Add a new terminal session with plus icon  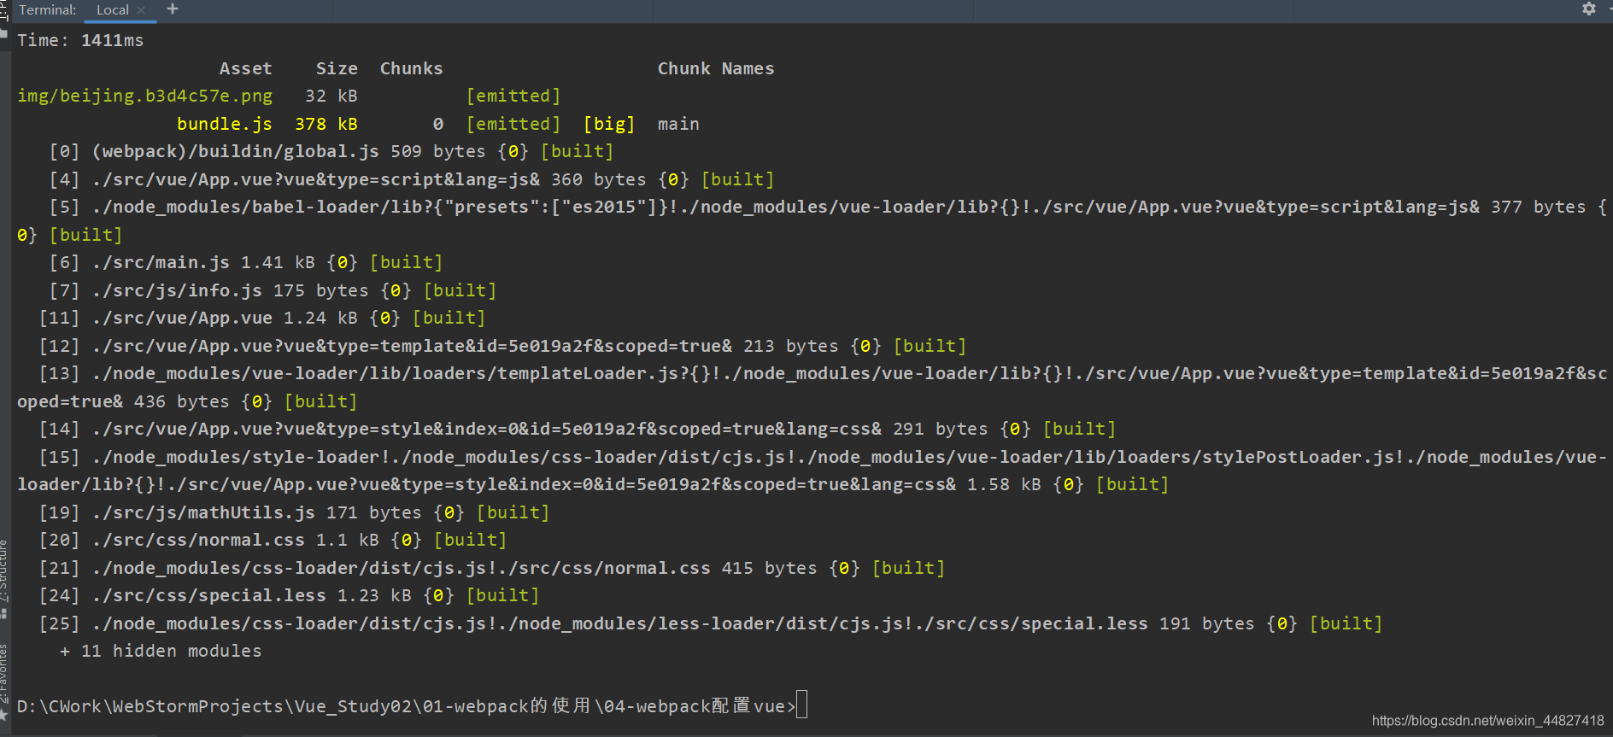[x=173, y=9]
